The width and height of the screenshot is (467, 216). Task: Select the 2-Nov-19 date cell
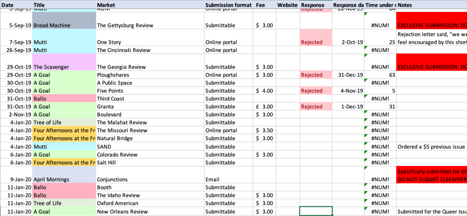coord(16,115)
